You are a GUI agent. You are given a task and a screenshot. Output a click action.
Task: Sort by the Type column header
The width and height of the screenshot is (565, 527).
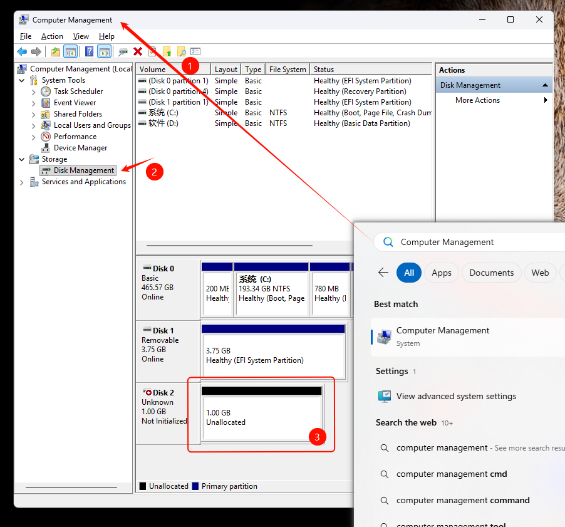tap(253, 69)
